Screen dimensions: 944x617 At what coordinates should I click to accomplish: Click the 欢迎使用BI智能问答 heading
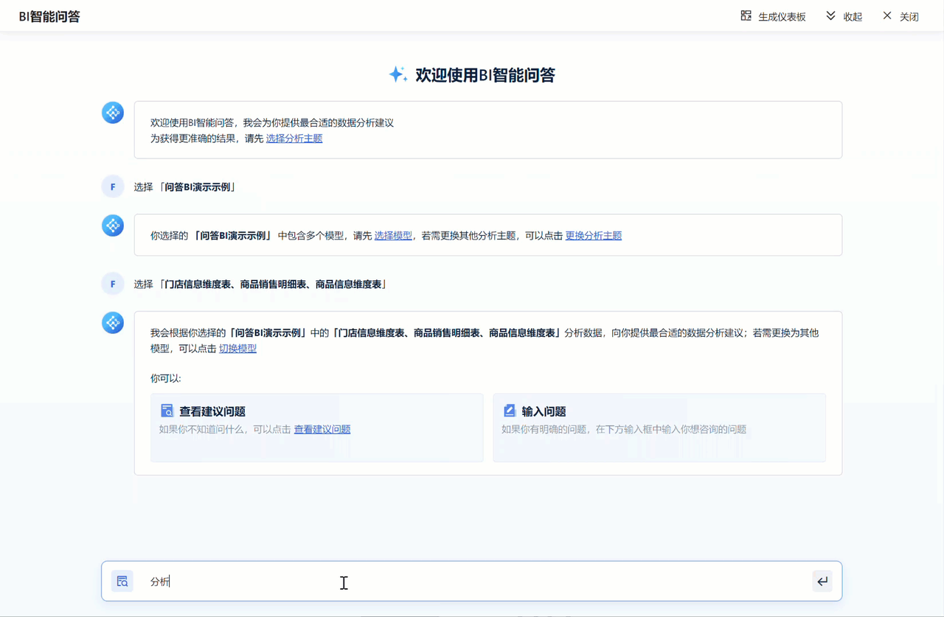tap(485, 74)
